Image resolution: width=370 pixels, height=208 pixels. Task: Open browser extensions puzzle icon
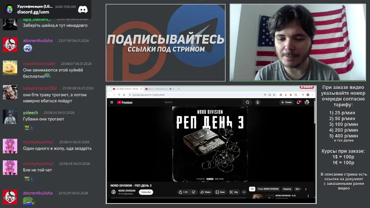click(x=296, y=95)
